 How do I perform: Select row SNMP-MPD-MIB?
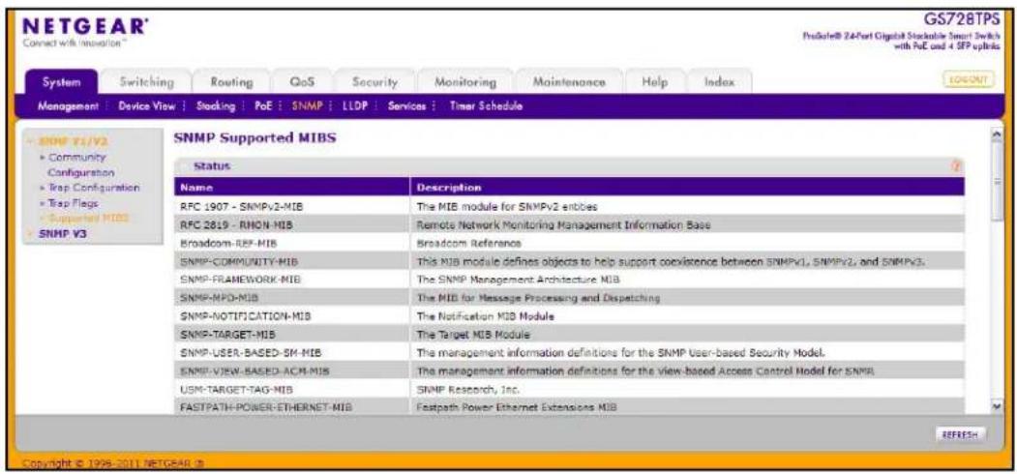[x=569, y=298]
